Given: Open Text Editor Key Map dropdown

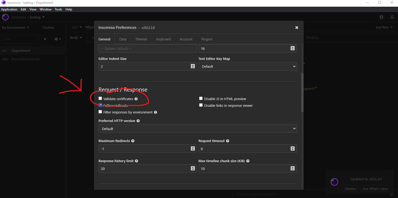Looking at the screenshot, I should click(x=248, y=66).
